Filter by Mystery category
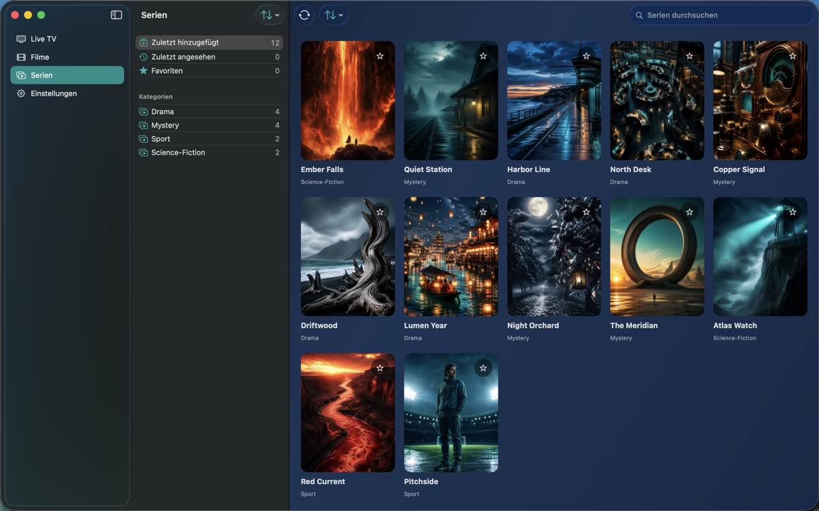 209,125
